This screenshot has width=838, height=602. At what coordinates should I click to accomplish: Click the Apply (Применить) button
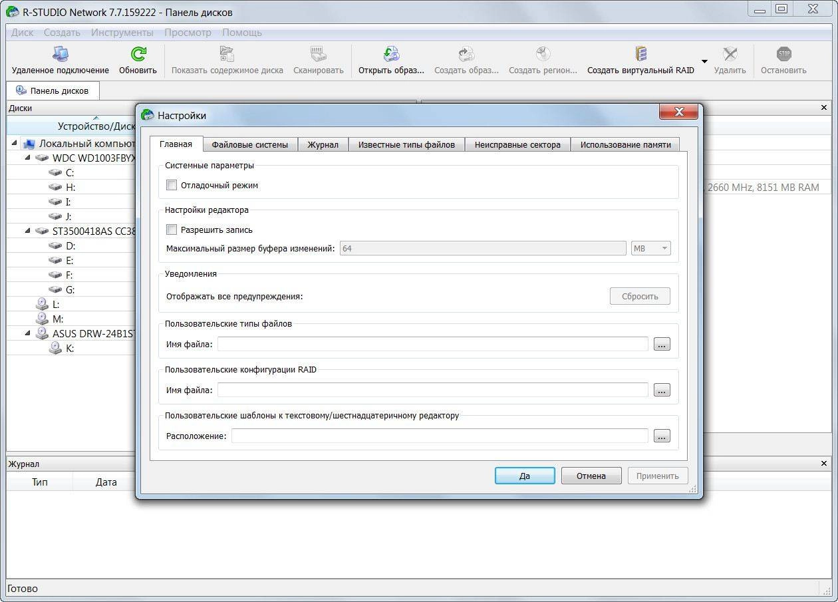[x=658, y=476]
